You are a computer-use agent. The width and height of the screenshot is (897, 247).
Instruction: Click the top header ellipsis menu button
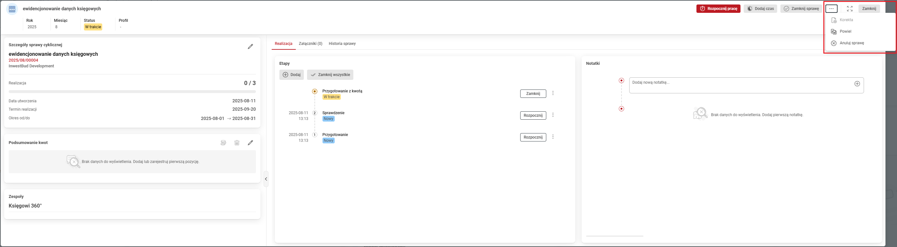(x=831, y=9)
